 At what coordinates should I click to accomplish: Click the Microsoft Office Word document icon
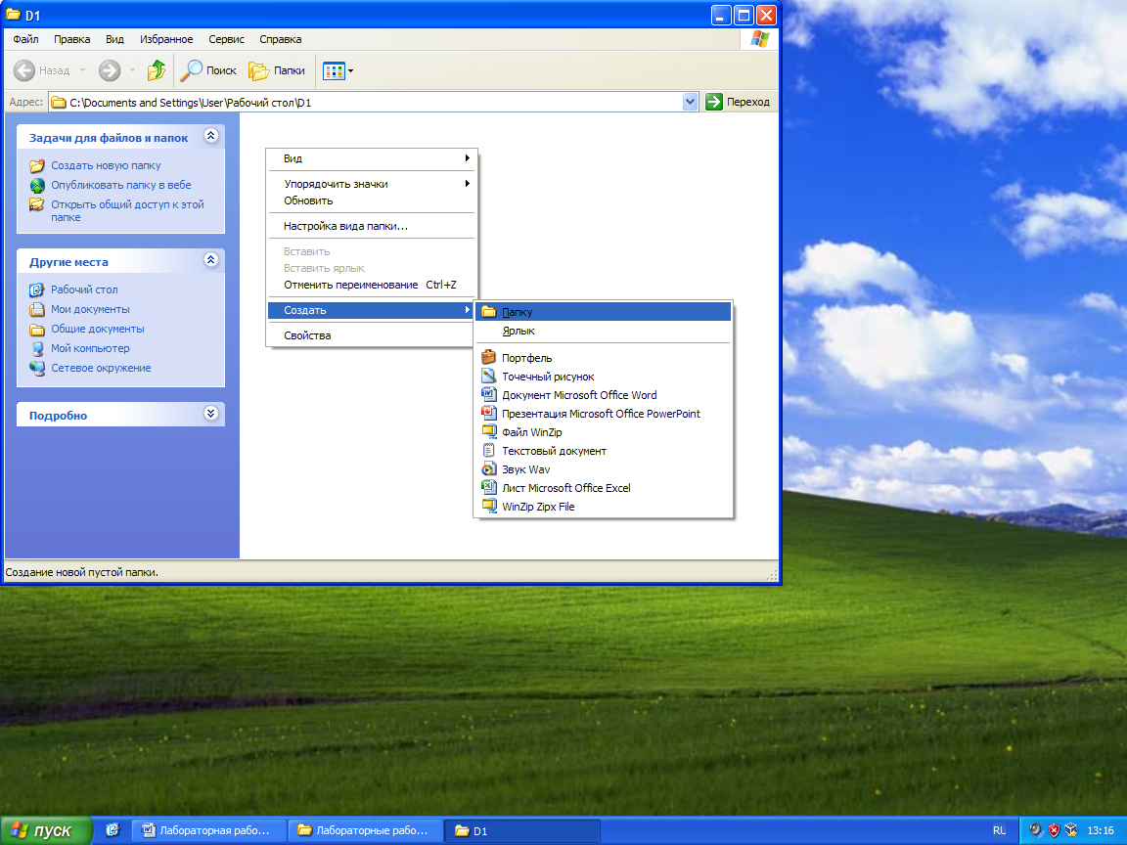[489, 394]
